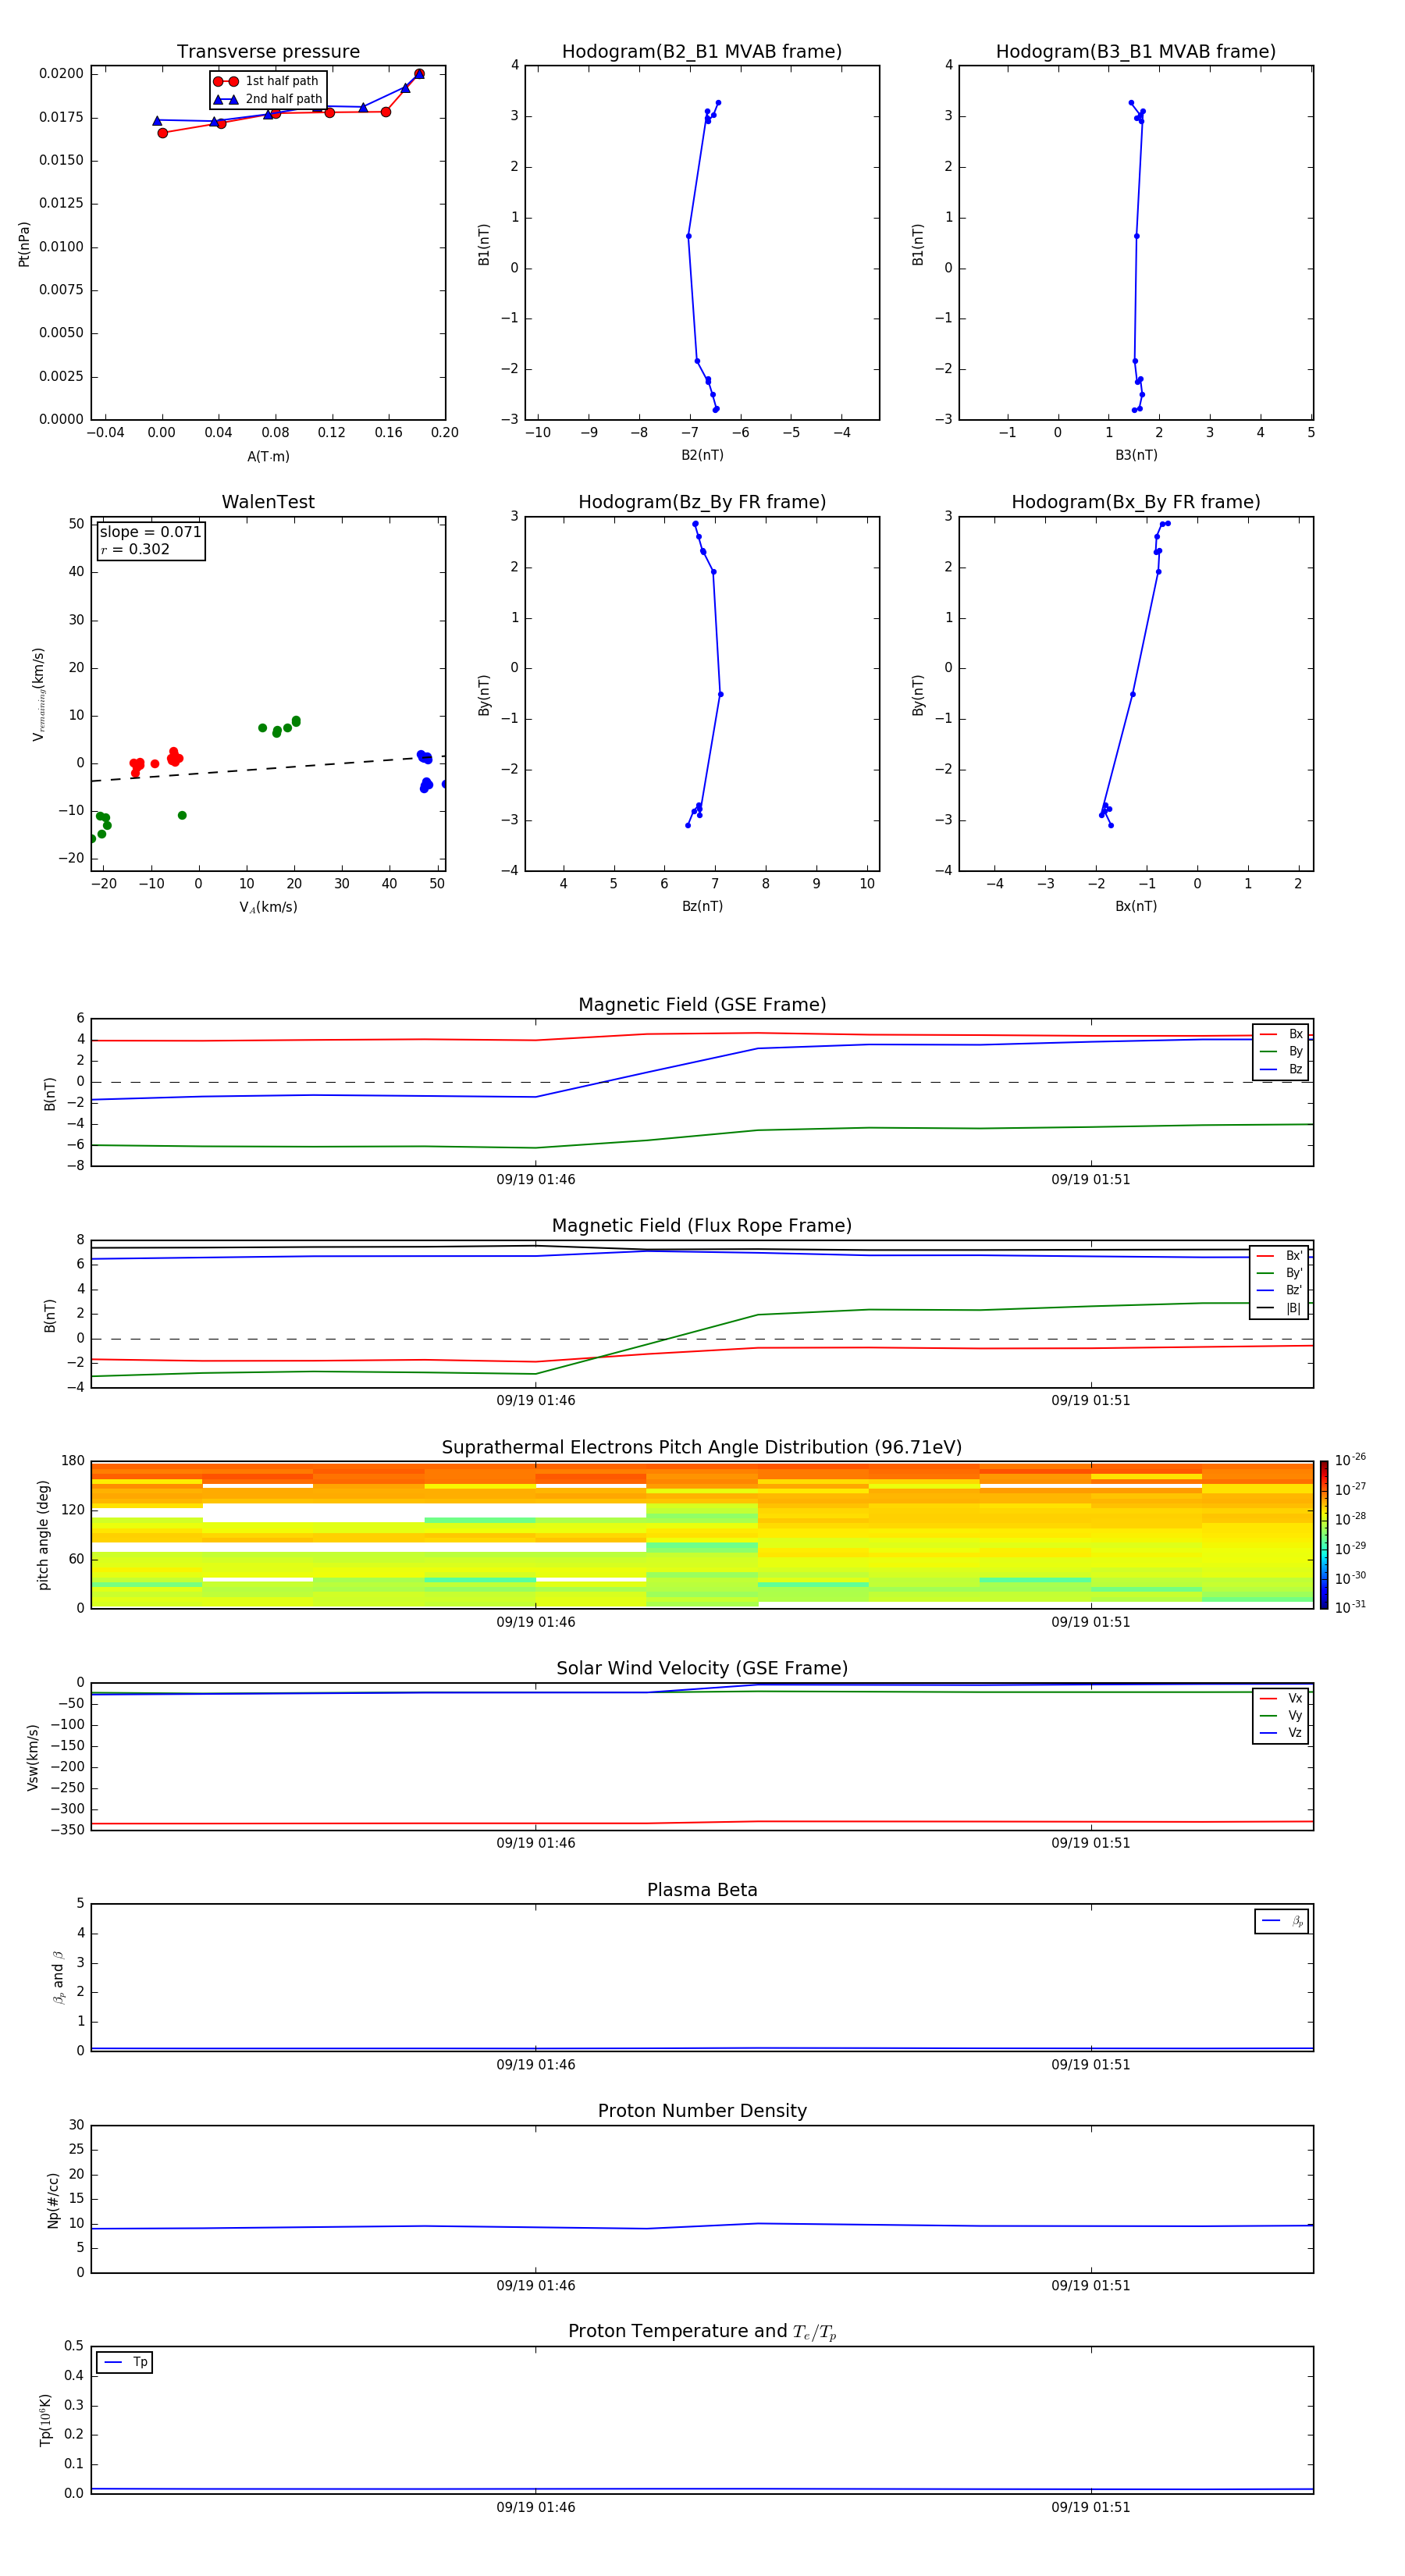Click the 'Plasma Beta' plot title
The image size is (1405, 2576).
pos(702,1890)
